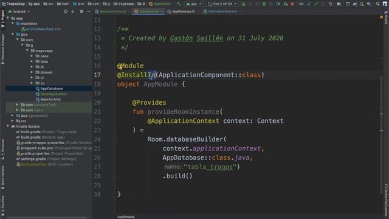Close the AppDatabase.kt tab

198,12
